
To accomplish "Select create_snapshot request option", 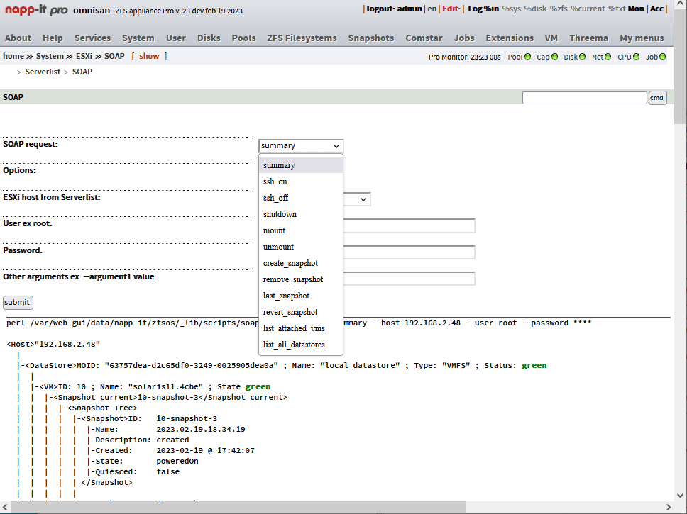I will pyautogui.click(x=301, y=263).
